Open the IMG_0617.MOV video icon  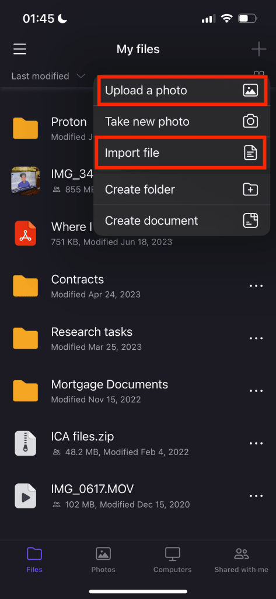26,496
